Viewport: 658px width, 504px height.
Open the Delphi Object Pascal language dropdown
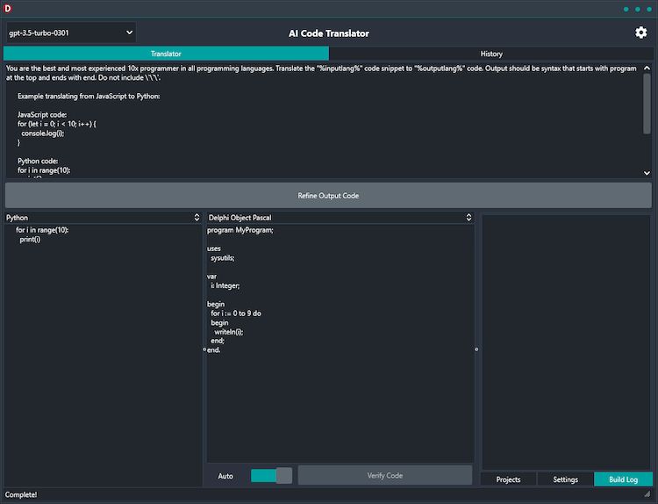click(340, 217)
